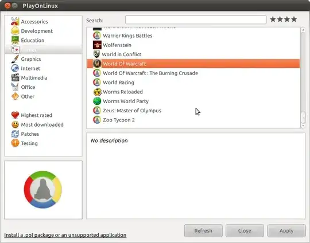Open the Development category
This screenshot has width=310, height=243.
coord(37,31)
